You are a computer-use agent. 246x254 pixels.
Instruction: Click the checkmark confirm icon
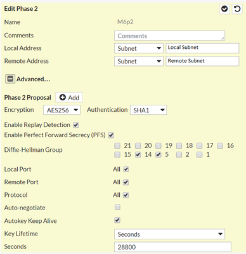[224, 9]
